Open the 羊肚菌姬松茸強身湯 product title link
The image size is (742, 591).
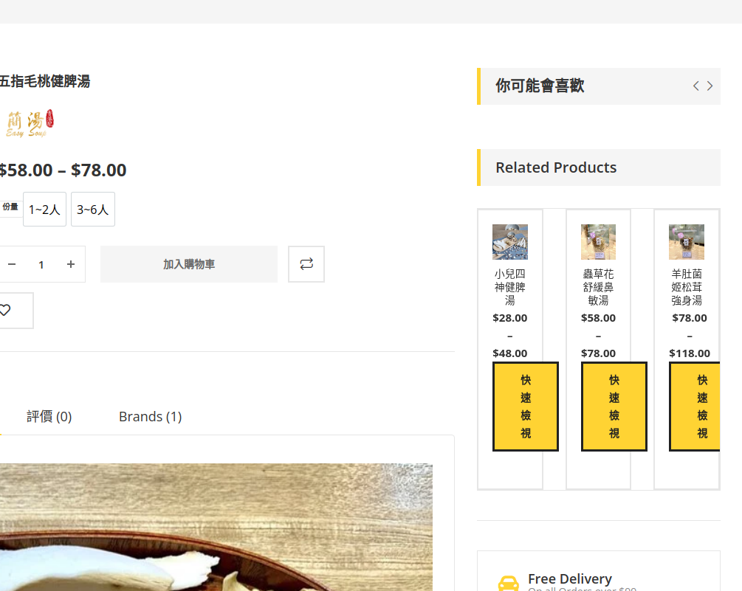[x=687, y=287]
